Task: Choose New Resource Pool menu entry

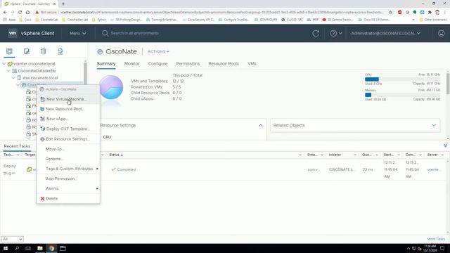Action: pos(68,109)
